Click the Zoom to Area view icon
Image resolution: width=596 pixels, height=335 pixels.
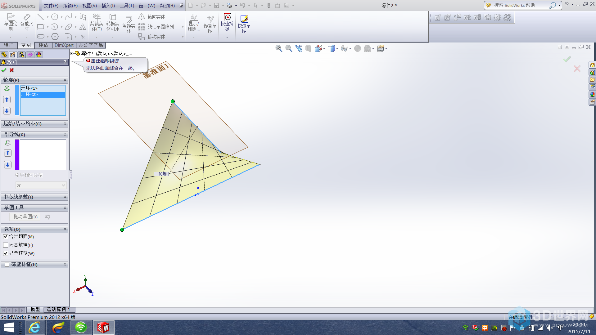pyautogui.click(x=289, y=48)
